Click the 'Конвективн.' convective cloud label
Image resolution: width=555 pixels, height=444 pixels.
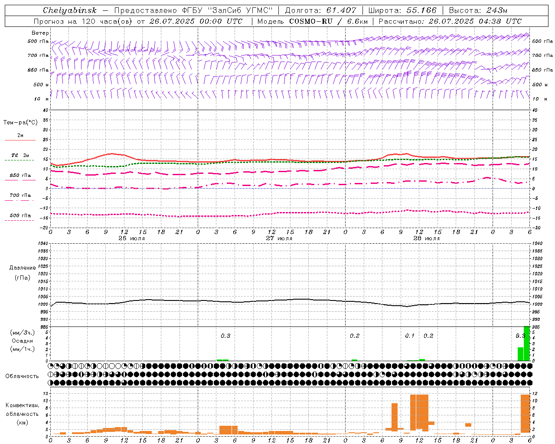(x=22, y=405)
